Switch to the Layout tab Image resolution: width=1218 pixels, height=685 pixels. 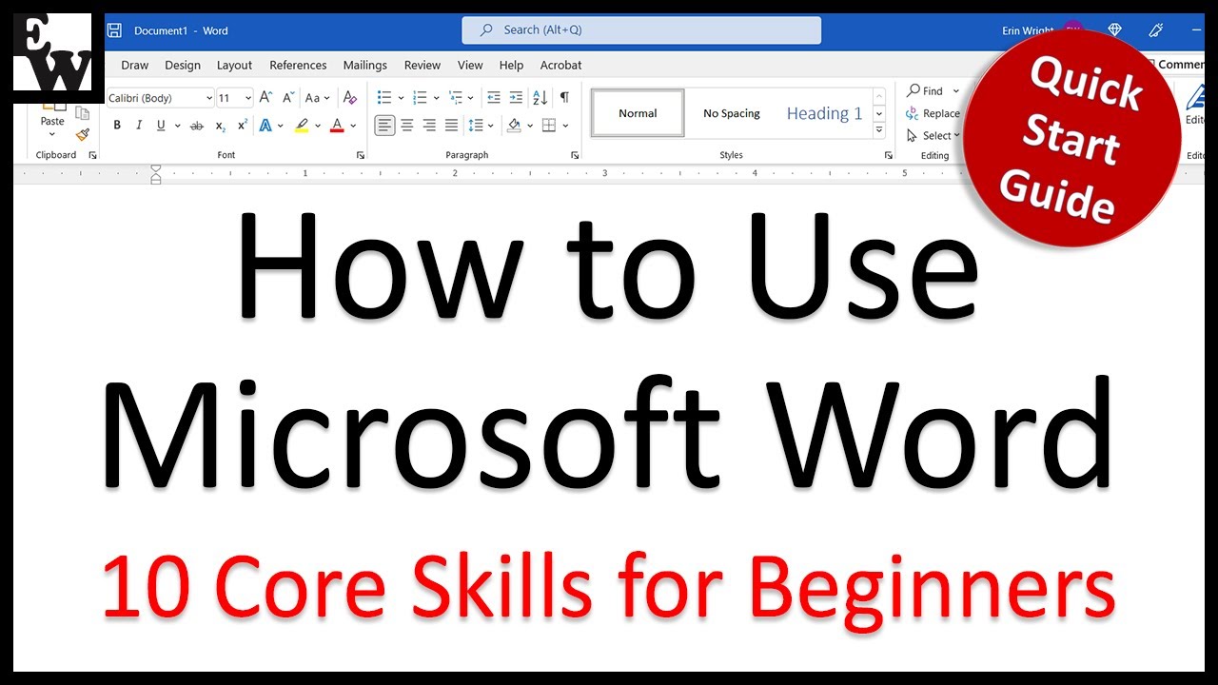click(234, 65)
